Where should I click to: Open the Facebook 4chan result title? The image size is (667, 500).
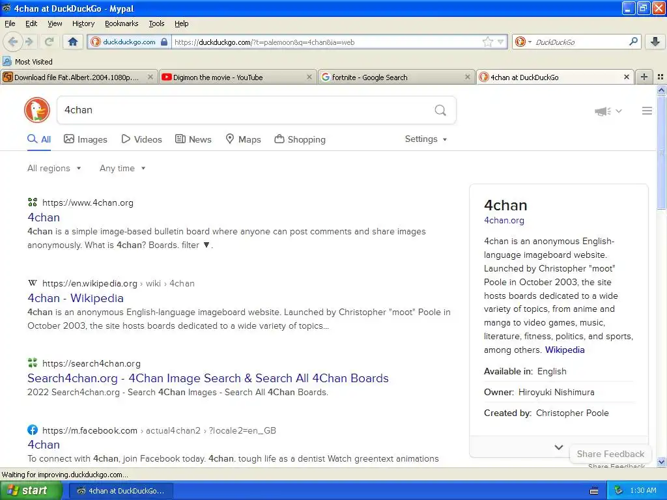(44, 445)
